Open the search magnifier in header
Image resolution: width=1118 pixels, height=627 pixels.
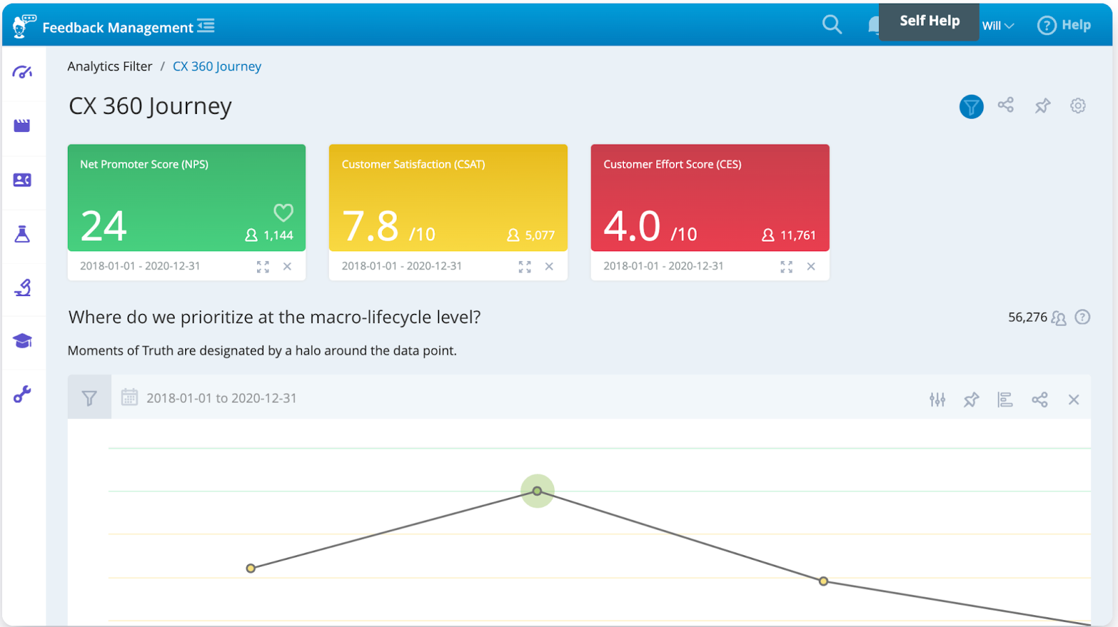pyautogui.click(x=832, y=25)
